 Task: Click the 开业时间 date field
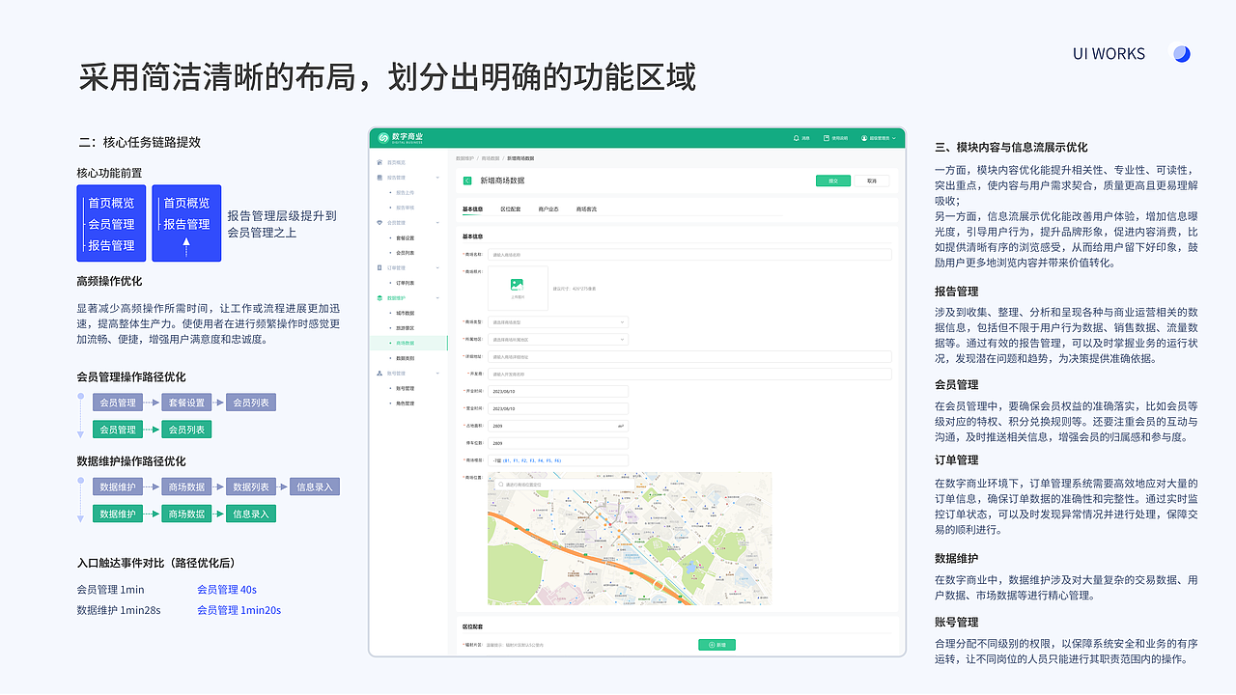[558, 391]
